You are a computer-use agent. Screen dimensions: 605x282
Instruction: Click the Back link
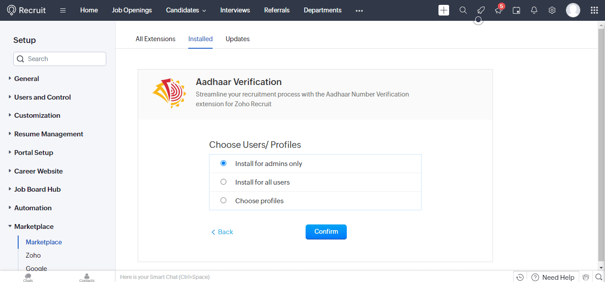pos(222,232)
